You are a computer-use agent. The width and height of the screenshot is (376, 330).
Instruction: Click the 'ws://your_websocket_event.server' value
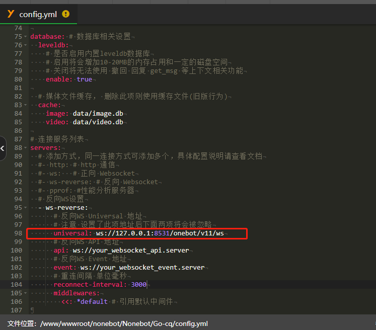[142, 268]
